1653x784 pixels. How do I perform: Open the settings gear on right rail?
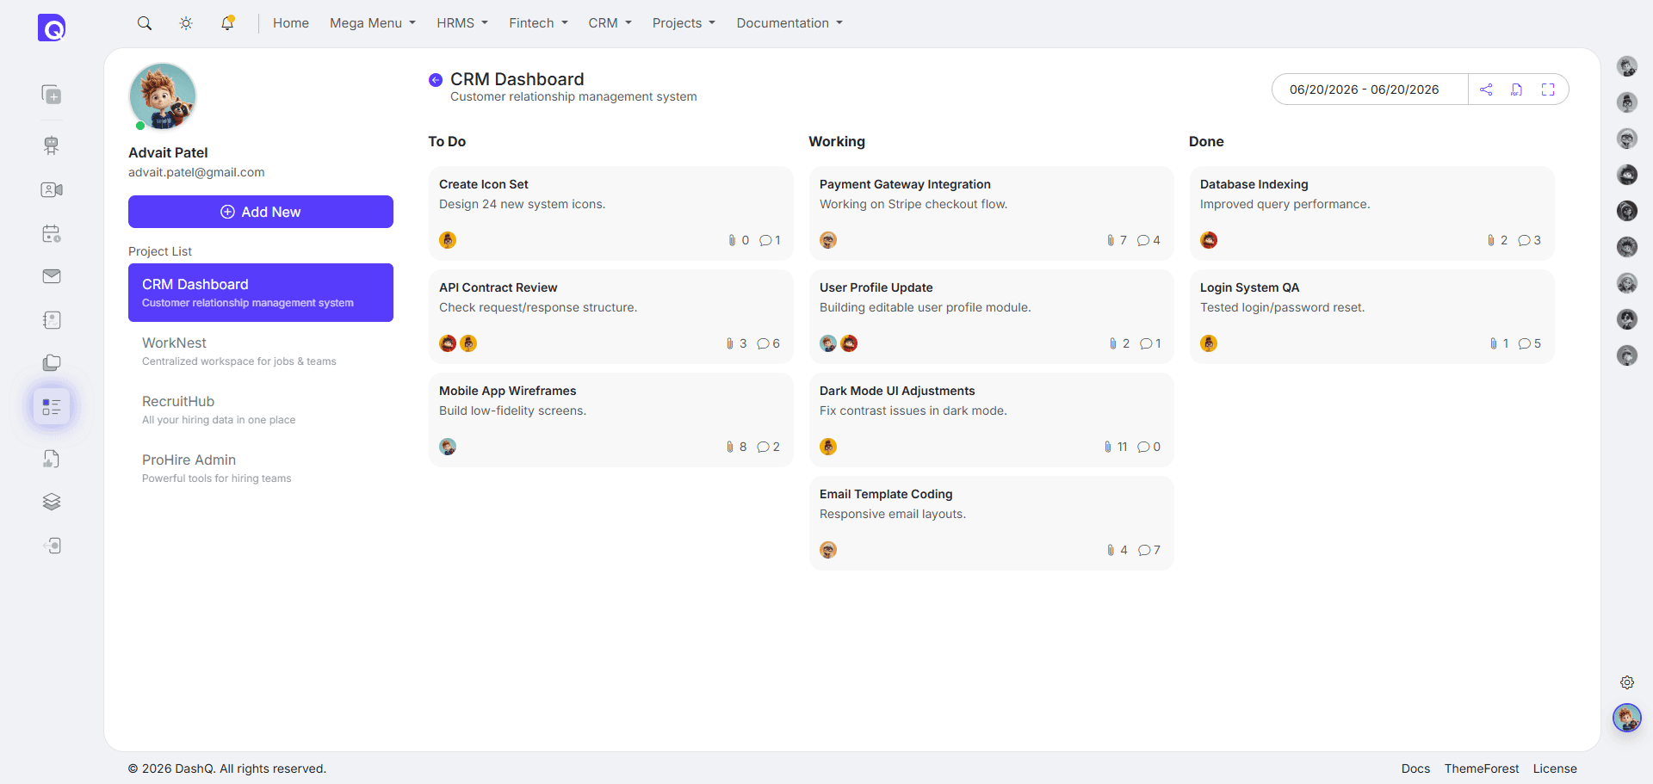coord(1627,682)
